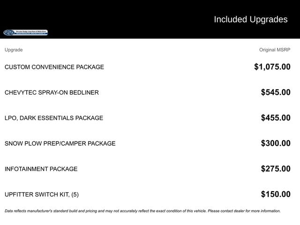
Task: Click UPFITTER SWITCH KIT, (5) item
Action: (x=42, y=195)
